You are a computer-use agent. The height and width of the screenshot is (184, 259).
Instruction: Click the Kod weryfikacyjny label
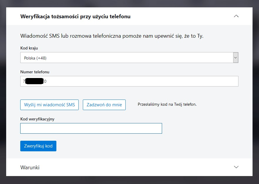[x=37, y=119]
